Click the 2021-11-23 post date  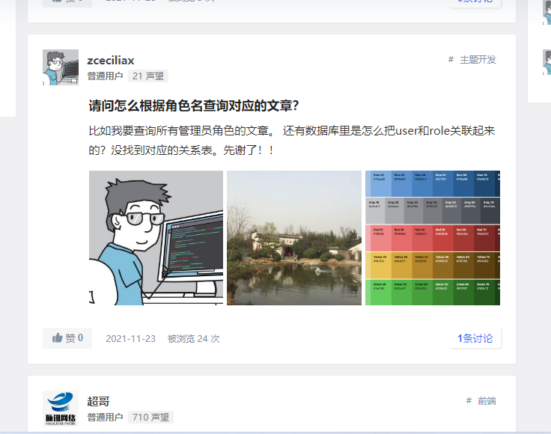click(131, 338)
